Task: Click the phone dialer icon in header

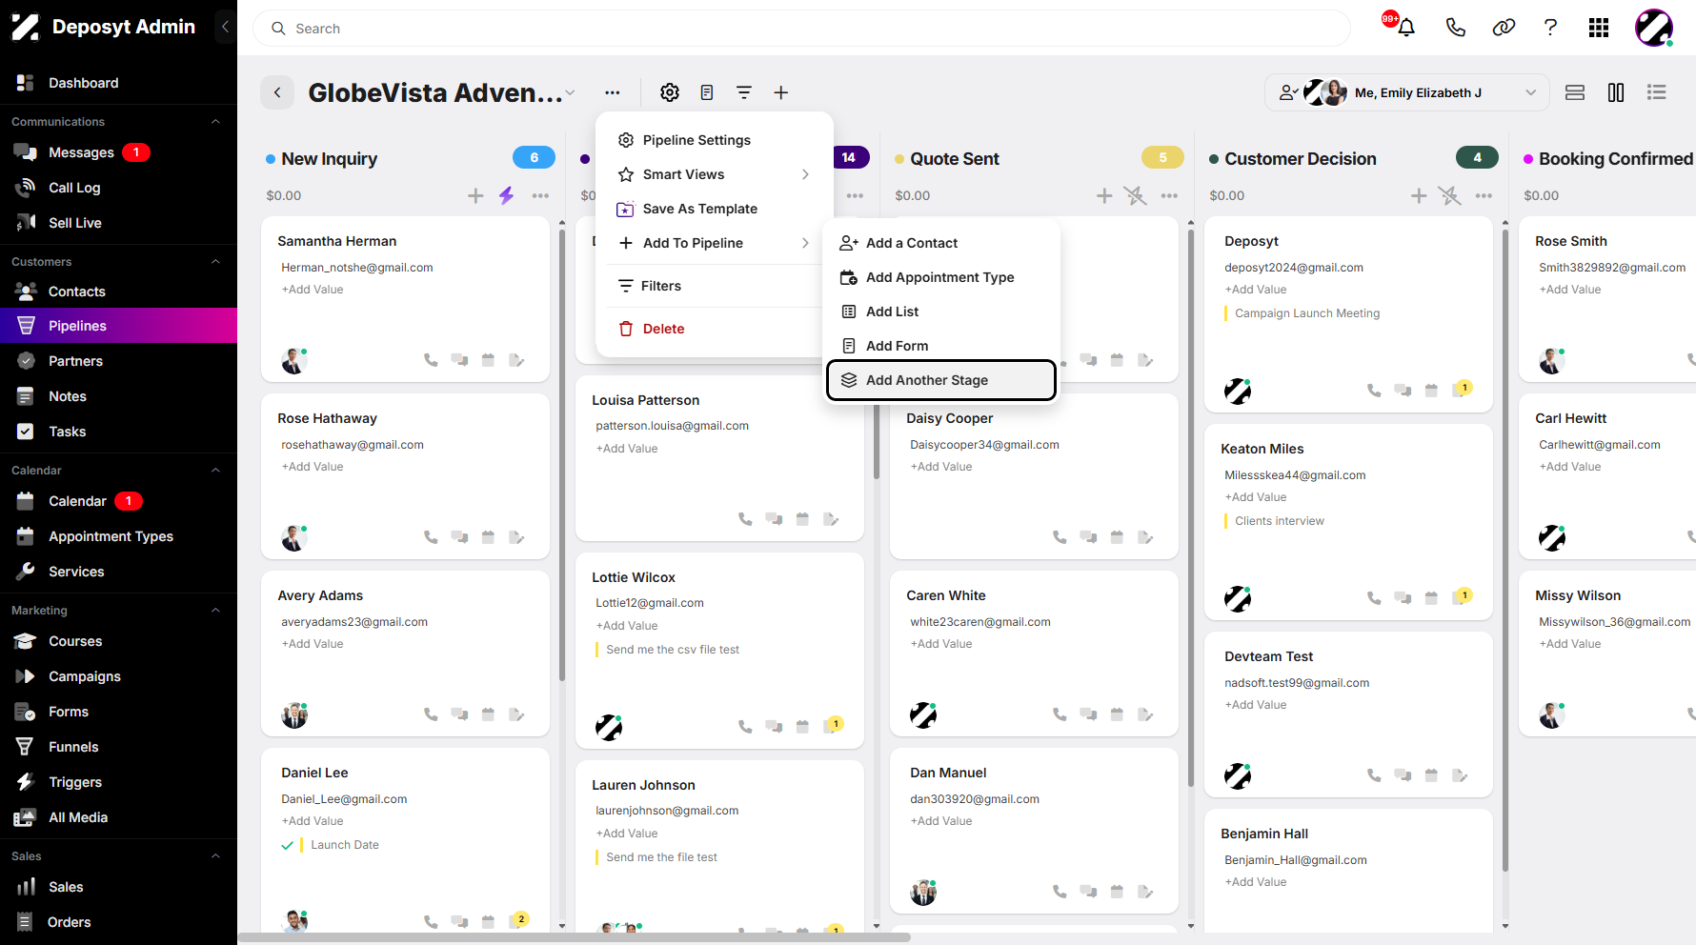Action: coord(1455,28)
